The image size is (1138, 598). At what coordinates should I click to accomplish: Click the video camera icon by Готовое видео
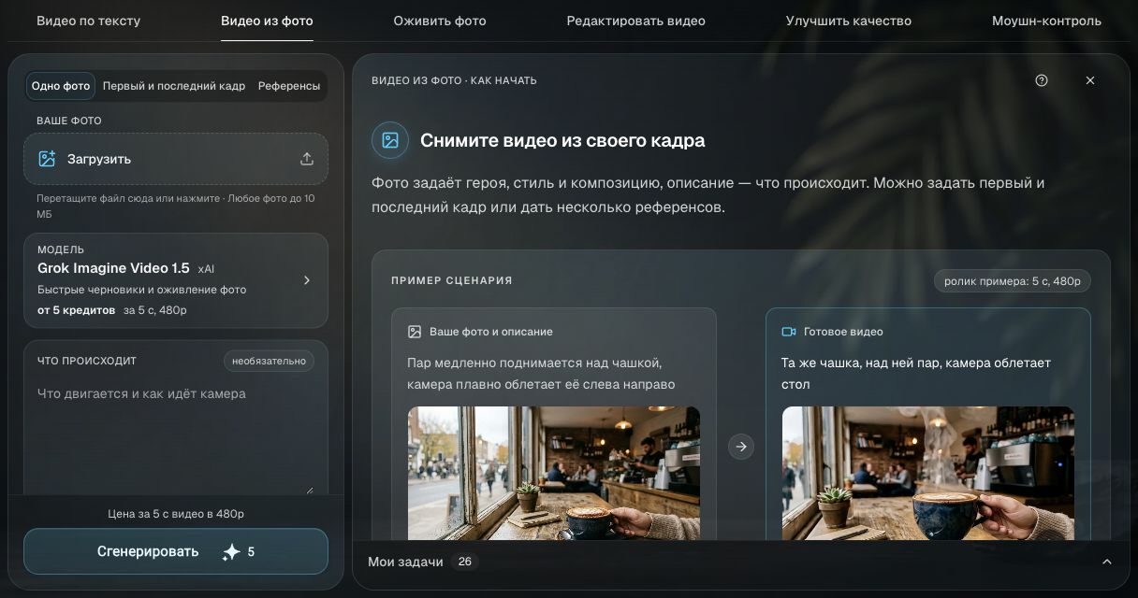(789, 332)
